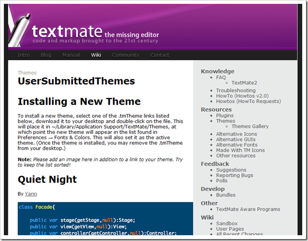The image size is (308, 241).
Task: Click the Knowledge sidebar heading
Action: (x=217, y=71)
